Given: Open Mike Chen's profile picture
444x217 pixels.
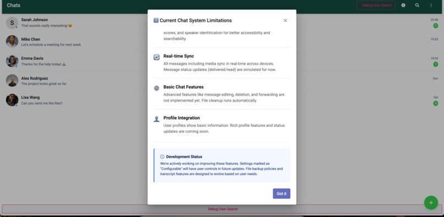Looking at the screenshot, I should tap(12, 42).
